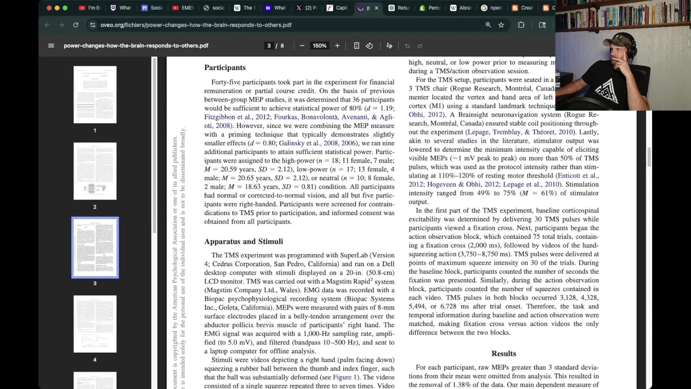The width and height of the screenshot is (691, 389).
Task: Open "Lepage, Tremblay, & Théoret, 2010" citation
Action: (520, 132)
